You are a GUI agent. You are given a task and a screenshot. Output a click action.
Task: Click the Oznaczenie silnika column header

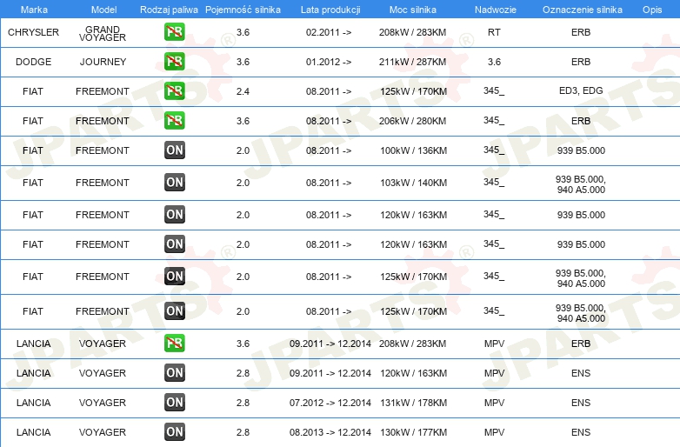point(582,10)
